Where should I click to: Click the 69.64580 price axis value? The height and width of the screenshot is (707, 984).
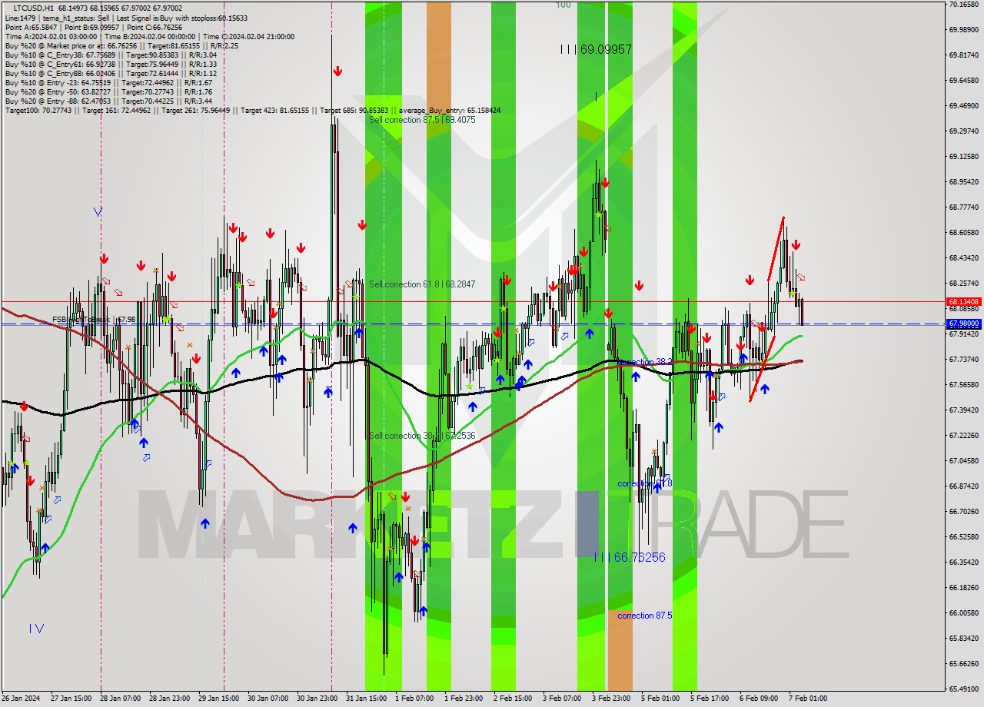click(963, 81)
